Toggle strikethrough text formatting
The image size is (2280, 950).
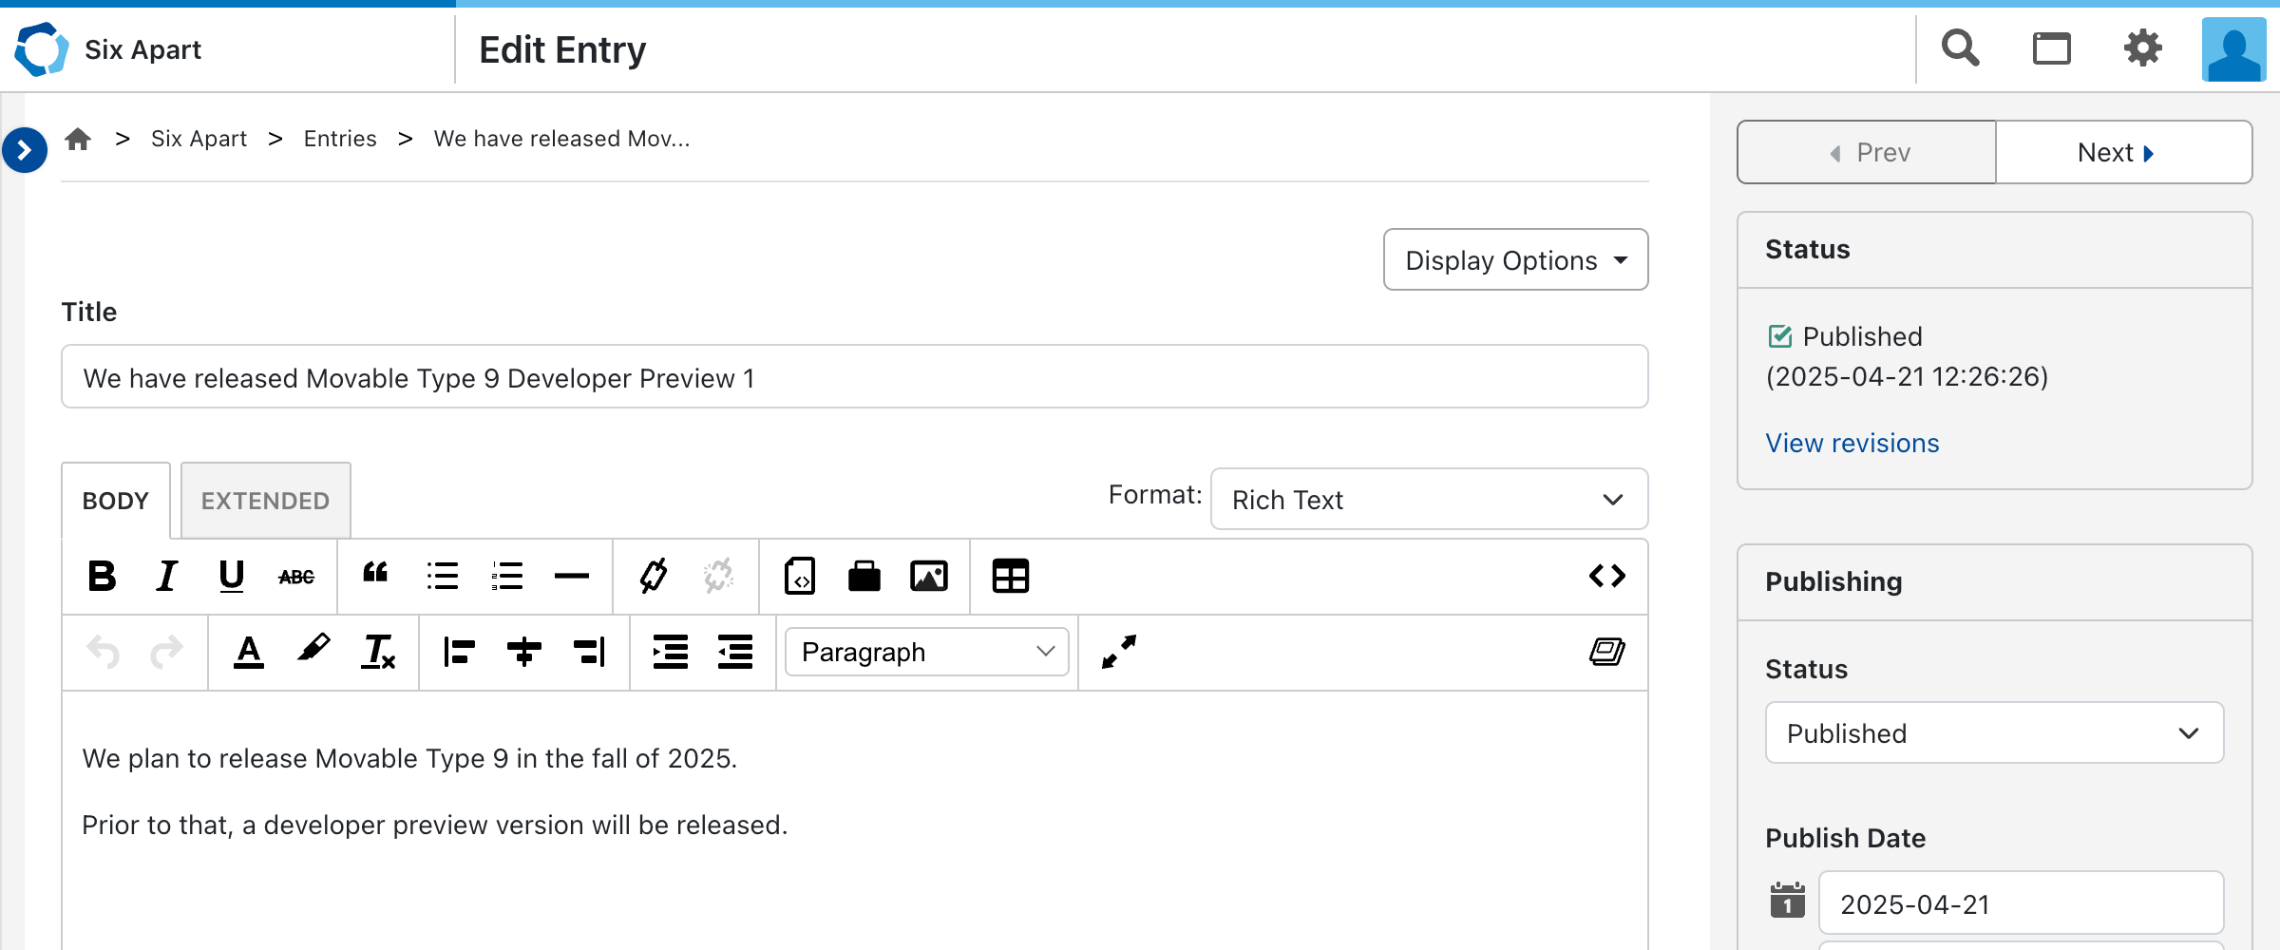pos(296,577)
